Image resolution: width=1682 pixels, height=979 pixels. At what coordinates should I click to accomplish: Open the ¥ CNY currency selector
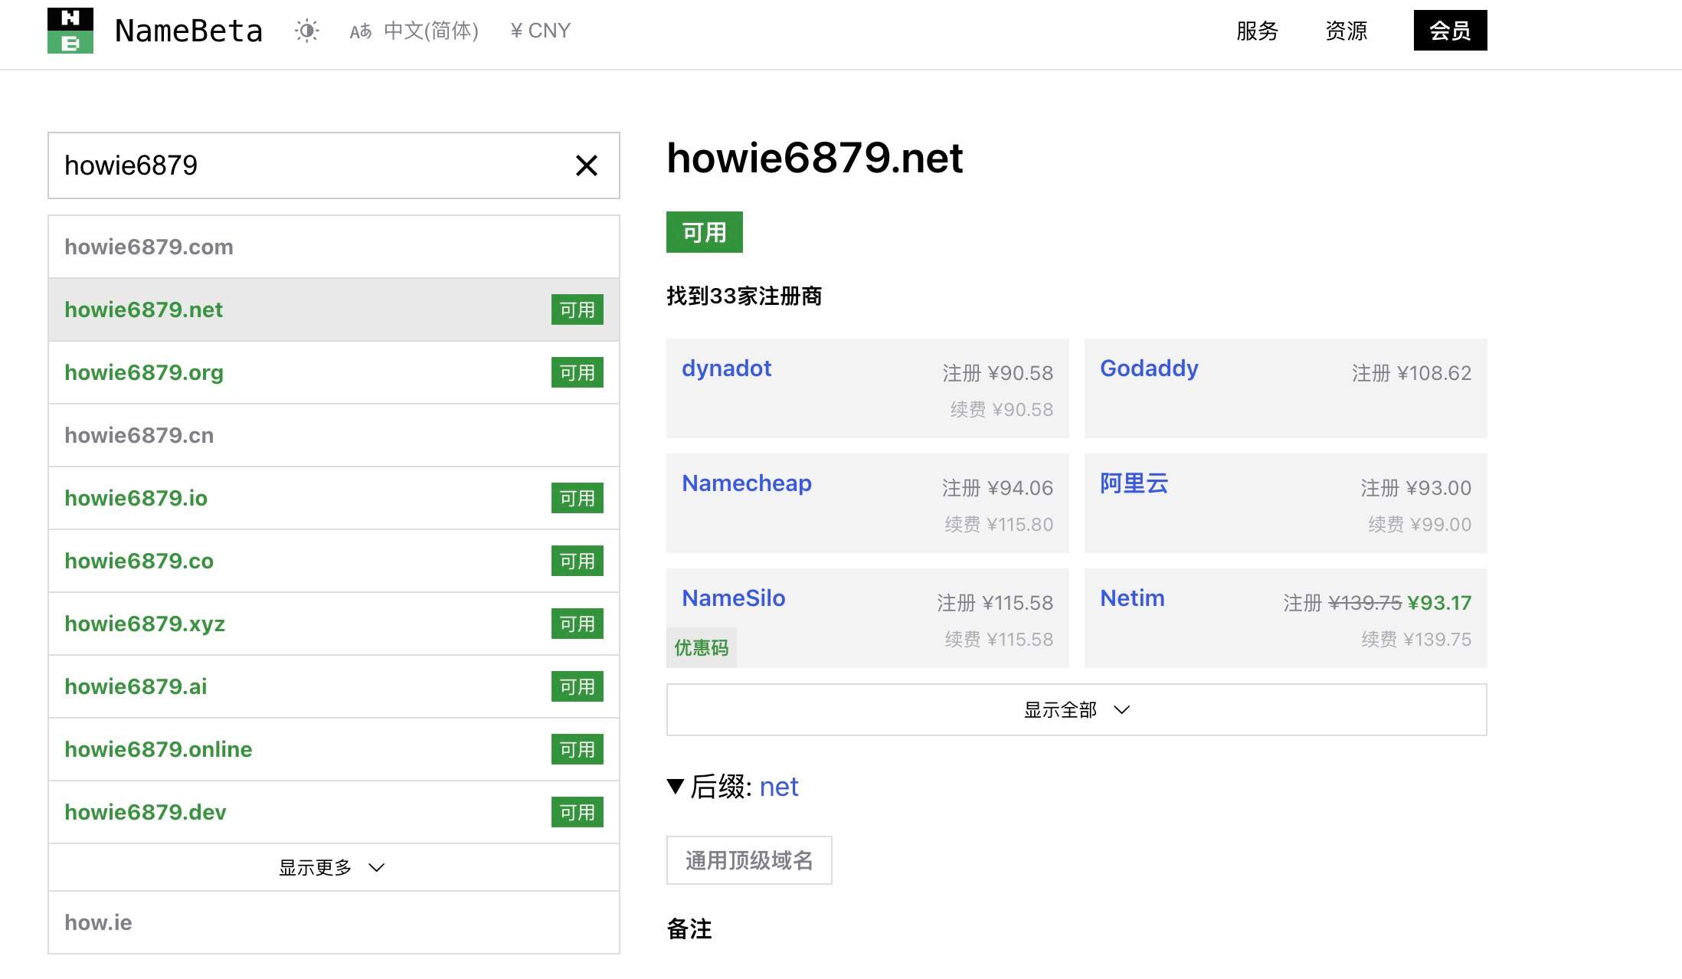[541, 31]
